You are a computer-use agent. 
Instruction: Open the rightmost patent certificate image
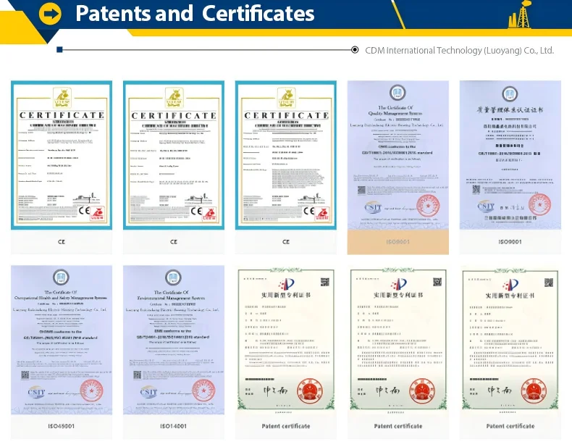coord(510,340)
